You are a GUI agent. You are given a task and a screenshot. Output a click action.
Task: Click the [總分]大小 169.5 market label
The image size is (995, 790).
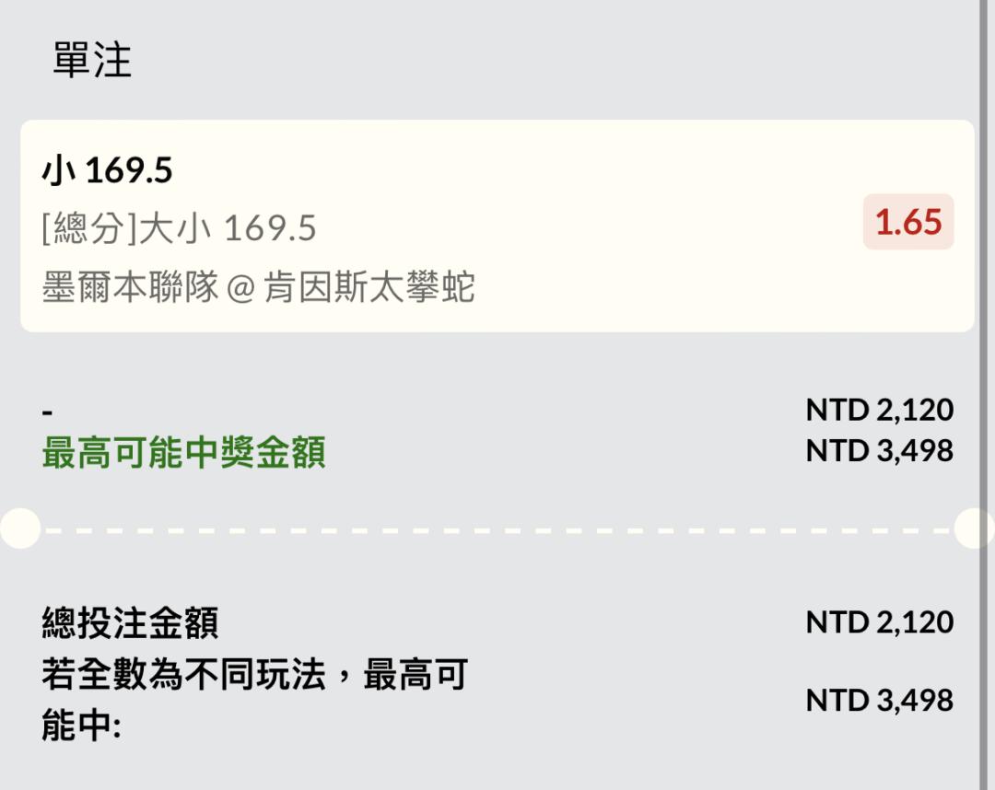[179, 228]
